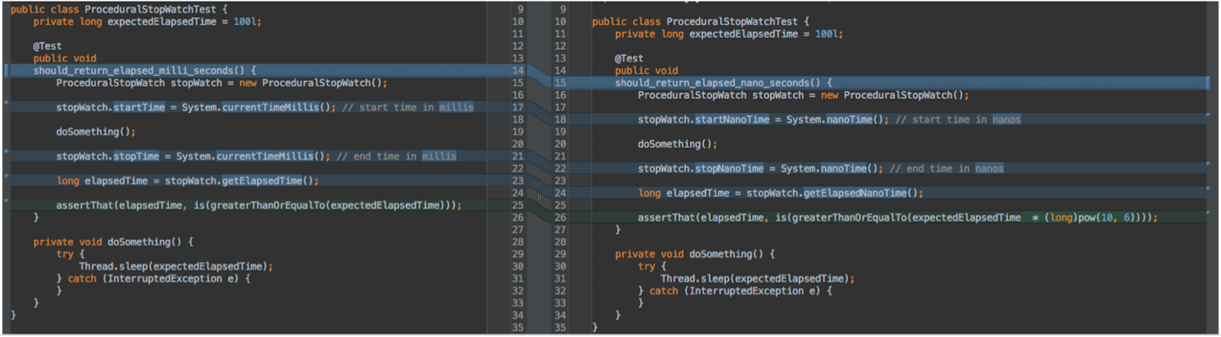
Task: Click the '// start time in nanos' comment
Action: 958,120
